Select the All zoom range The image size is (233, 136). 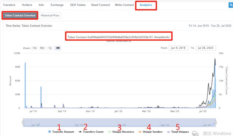pyautogui.click(x=58, y=48)
